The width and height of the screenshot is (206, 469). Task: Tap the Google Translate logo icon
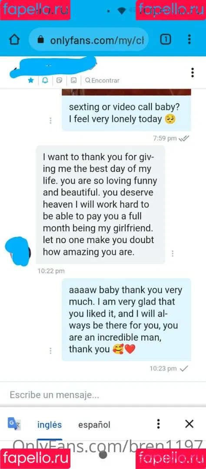tap(14, 424)
